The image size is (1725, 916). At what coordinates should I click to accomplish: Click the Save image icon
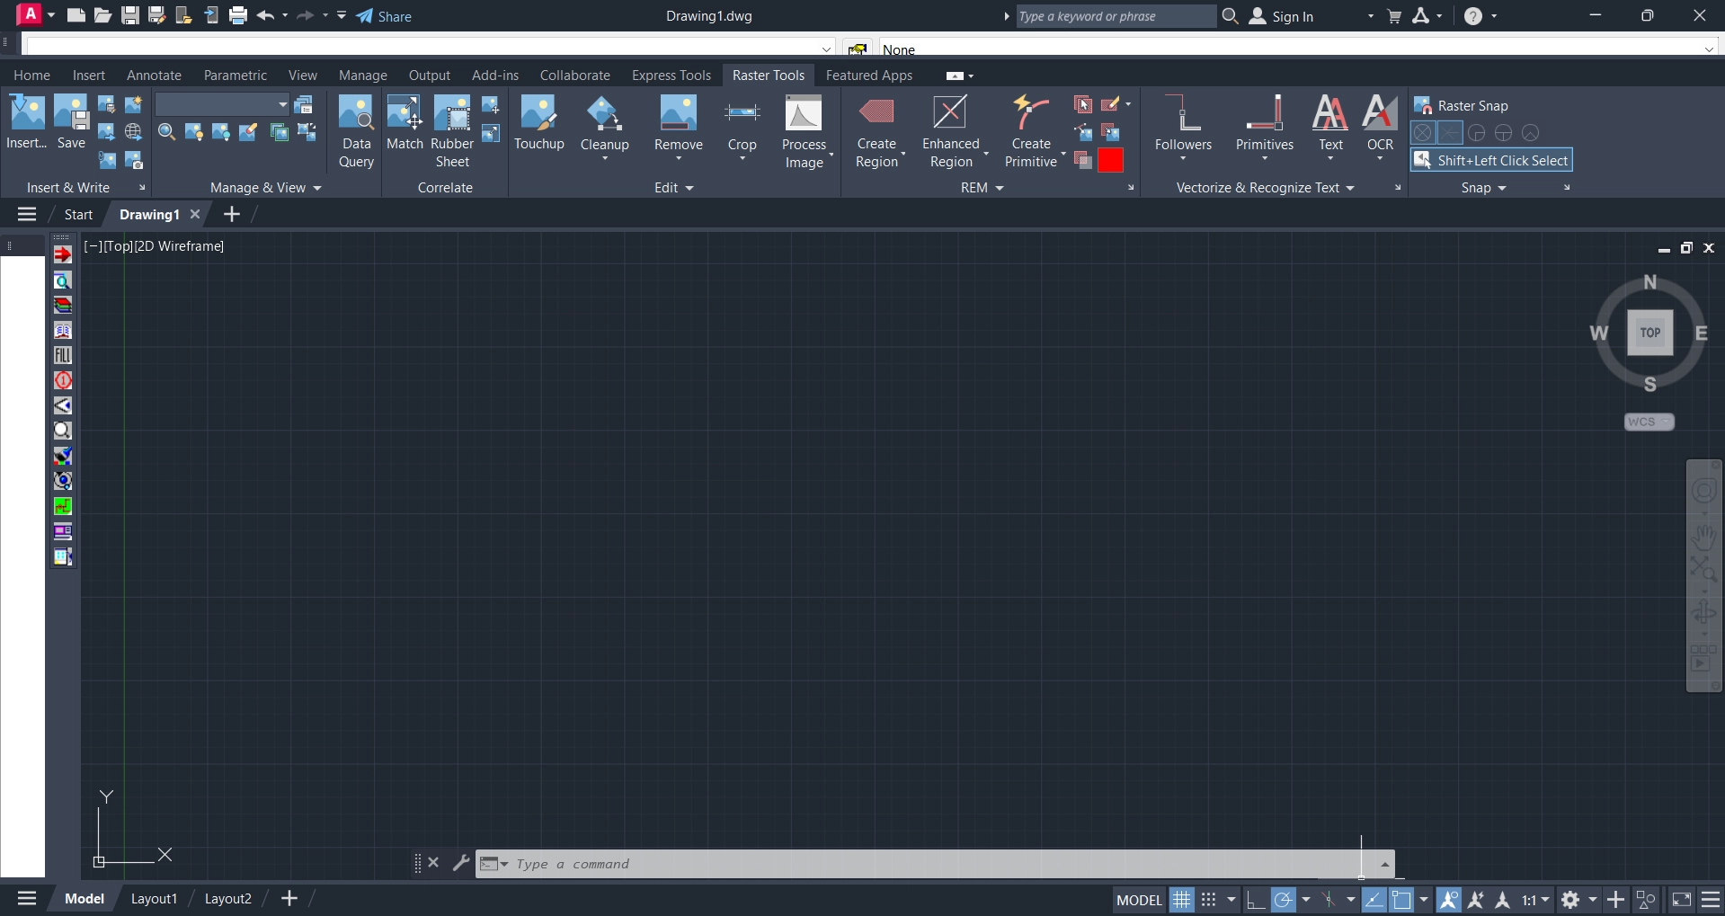71,115
